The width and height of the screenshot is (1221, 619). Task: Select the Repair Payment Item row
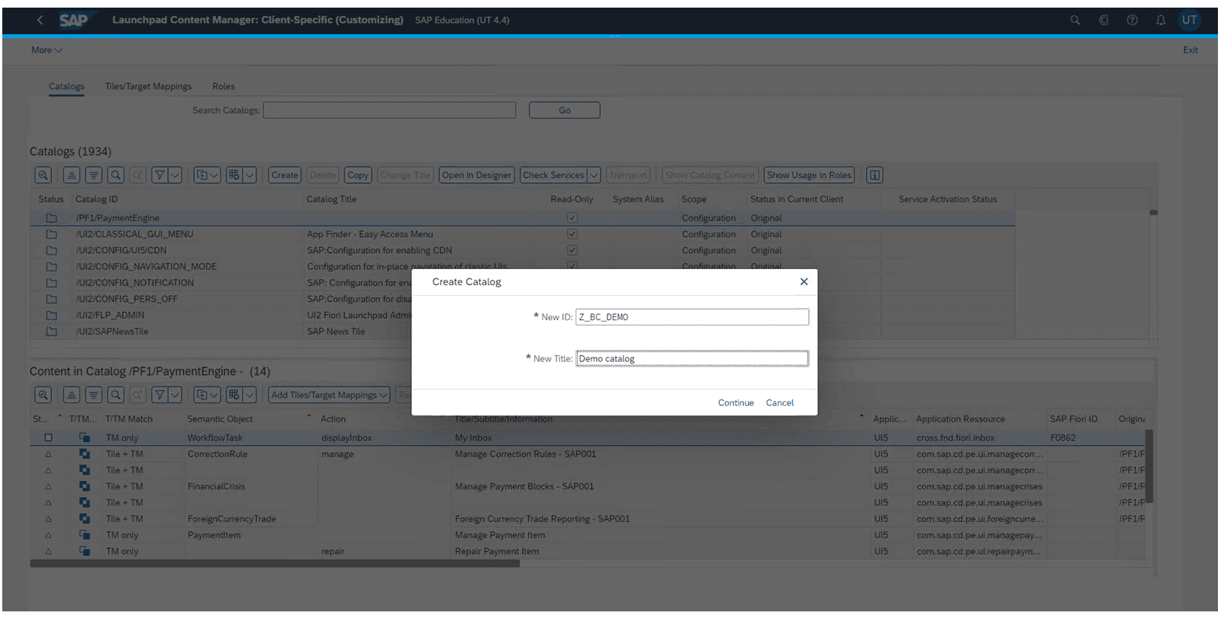coord(588,552)
